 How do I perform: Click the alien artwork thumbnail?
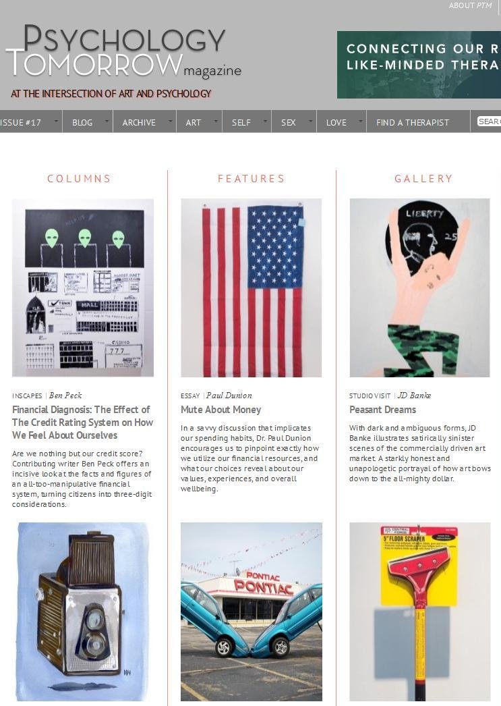83,288
